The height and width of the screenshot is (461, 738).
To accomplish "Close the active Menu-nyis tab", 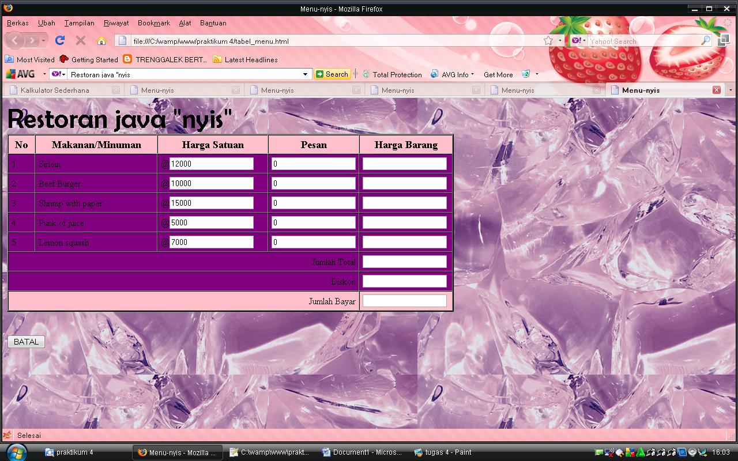I will click(x=716, y=90).
